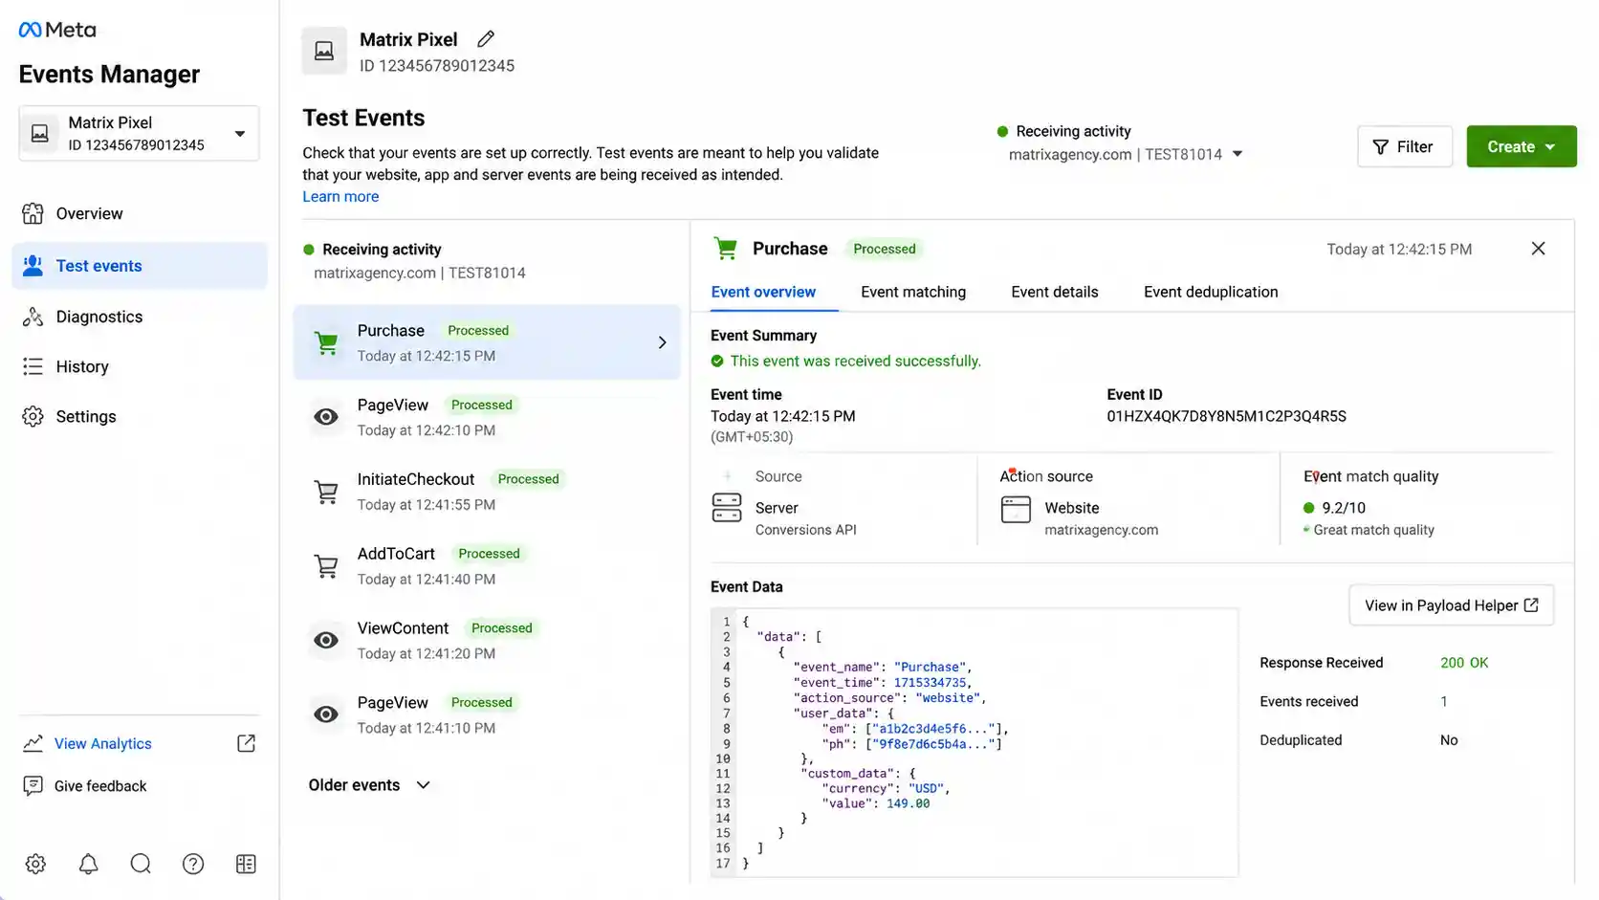Screen dimensions: 1599x900
Task: Open Diagnostics in the sidebar
Action: [x=139, y=317]
